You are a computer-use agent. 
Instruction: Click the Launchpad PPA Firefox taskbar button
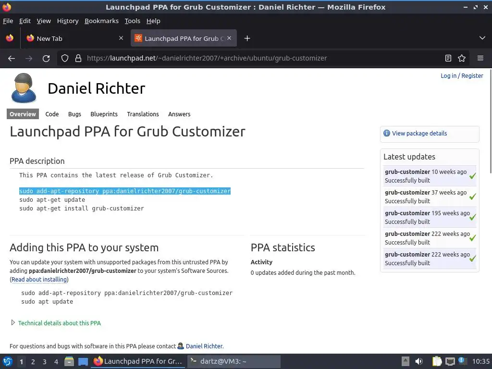138,361
